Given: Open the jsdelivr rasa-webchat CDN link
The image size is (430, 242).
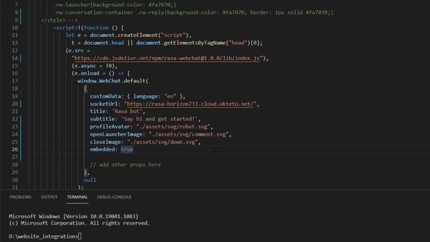Looking at the screenshot, I should click(167, 58).
